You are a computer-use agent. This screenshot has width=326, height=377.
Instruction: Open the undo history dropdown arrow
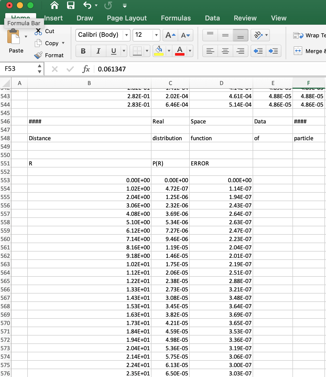click(96, 6)
